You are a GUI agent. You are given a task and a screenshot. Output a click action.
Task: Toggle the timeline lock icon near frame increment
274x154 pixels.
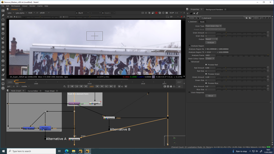[x=171, y=86]
